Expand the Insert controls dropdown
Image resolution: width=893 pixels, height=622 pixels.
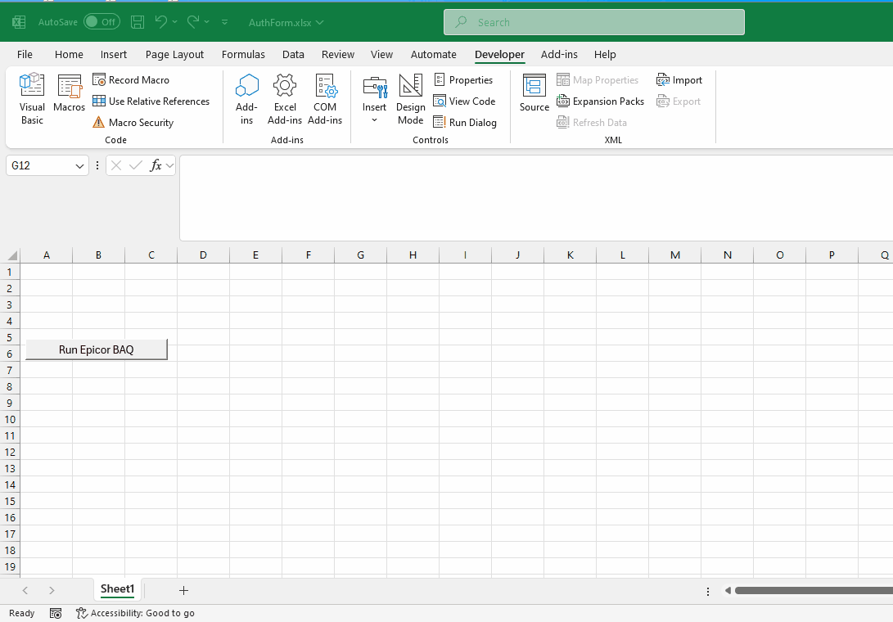[374, 119]
